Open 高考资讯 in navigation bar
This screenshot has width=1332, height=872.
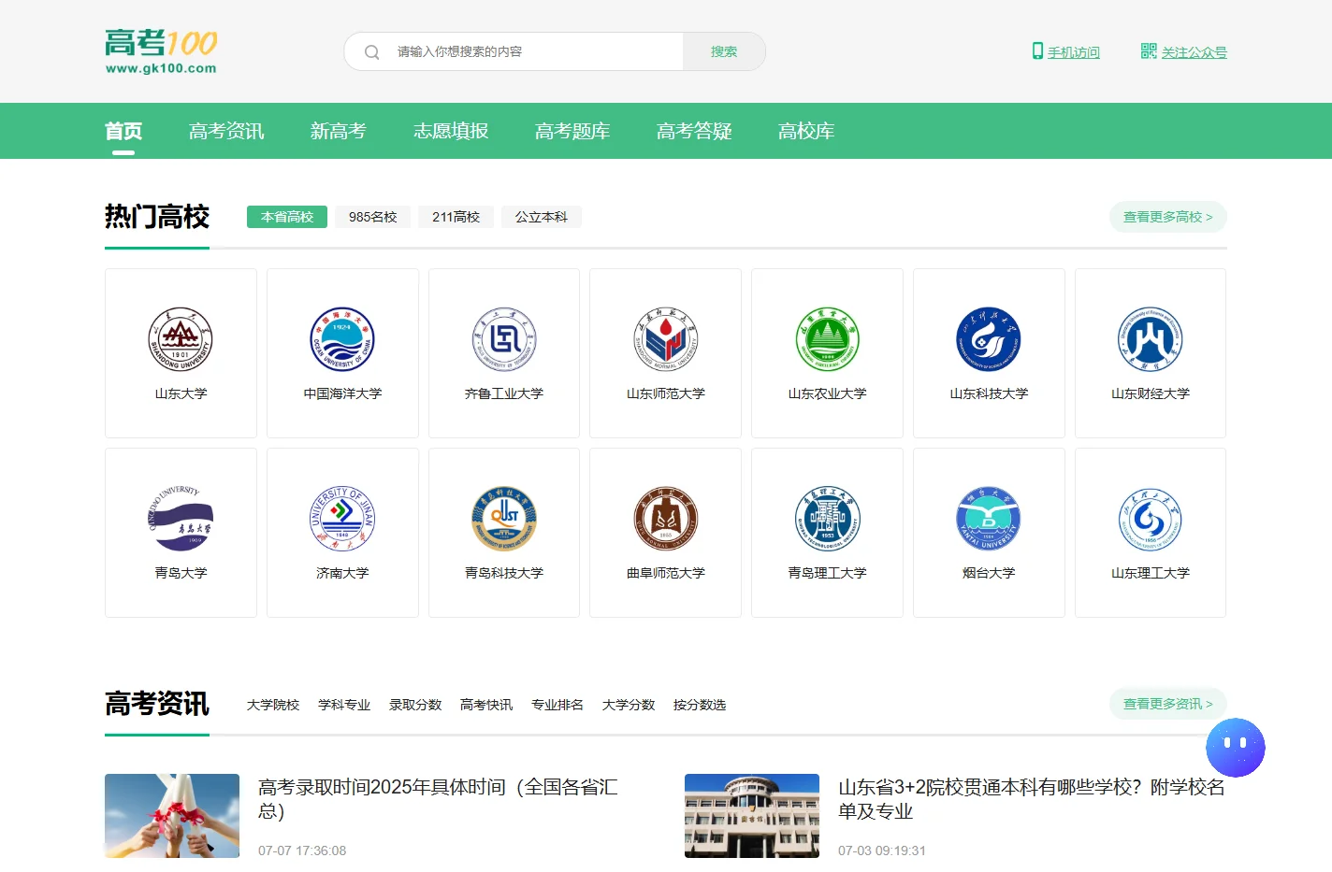[226, 131]
